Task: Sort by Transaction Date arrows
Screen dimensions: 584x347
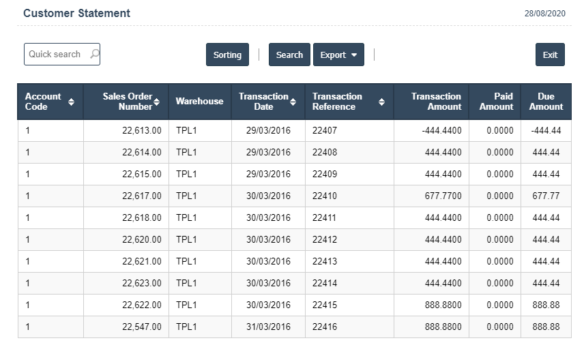Action: tap(293, 102)
